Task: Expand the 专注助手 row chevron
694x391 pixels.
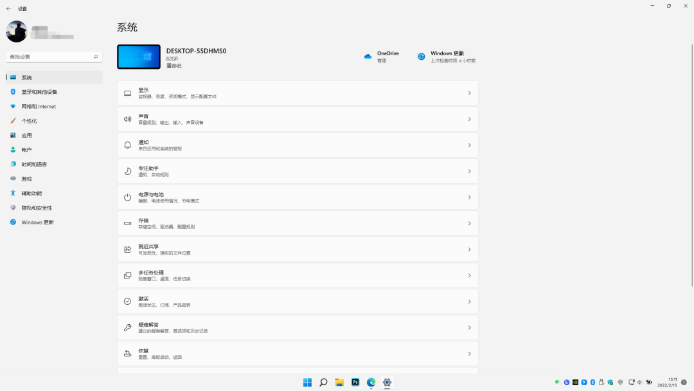Action: click(x=469, y=171)
